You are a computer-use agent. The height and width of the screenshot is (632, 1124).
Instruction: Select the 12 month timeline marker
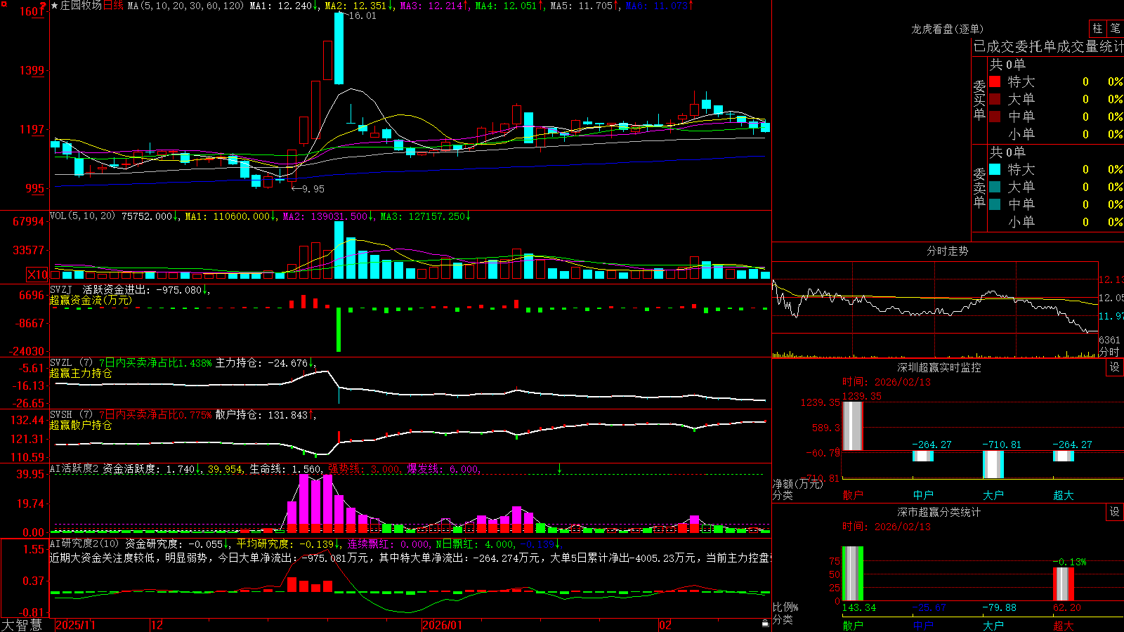[157, 625]
